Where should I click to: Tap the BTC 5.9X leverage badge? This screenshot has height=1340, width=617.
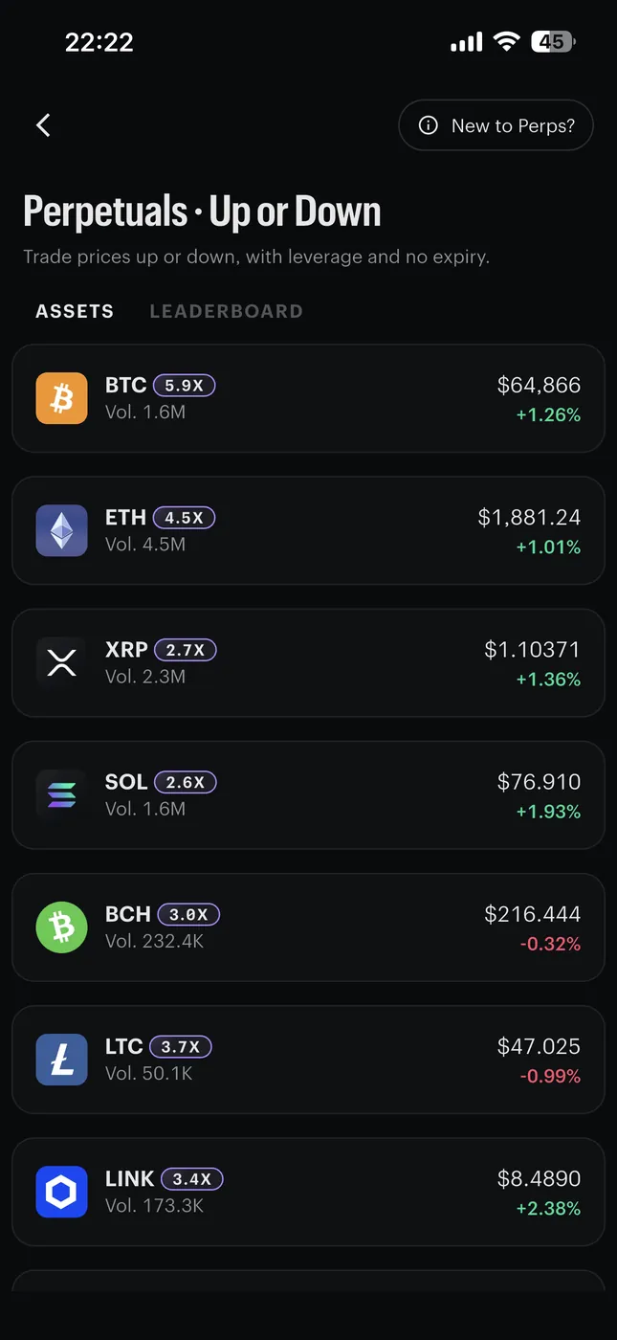click(185, 385)
